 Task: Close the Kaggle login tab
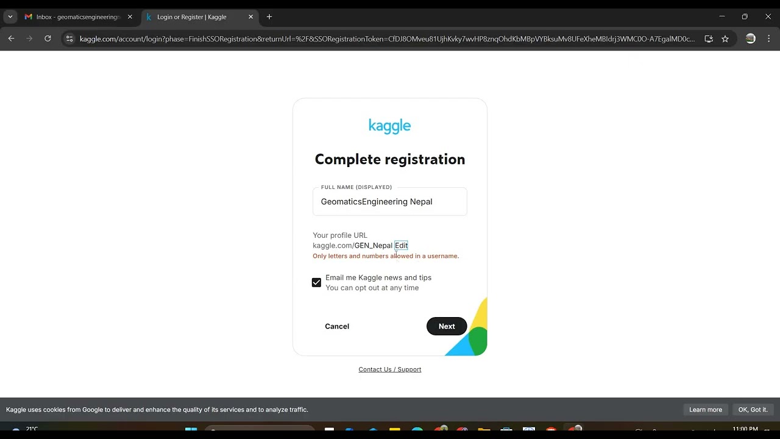tap(250, 17)
